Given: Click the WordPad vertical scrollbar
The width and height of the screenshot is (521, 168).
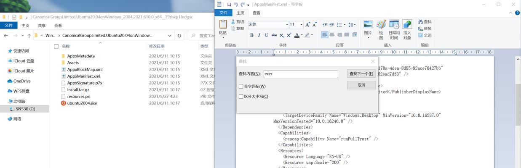Looking at the screenshot, I should [518, 105].
